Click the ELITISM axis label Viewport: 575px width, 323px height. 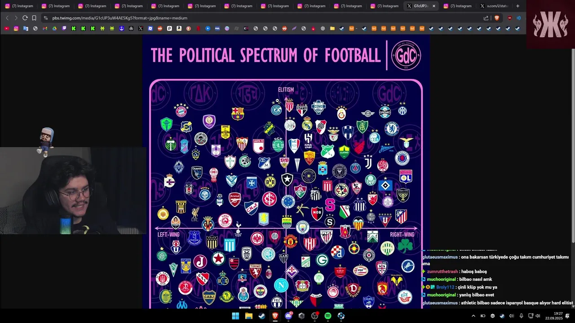(286, 90)
